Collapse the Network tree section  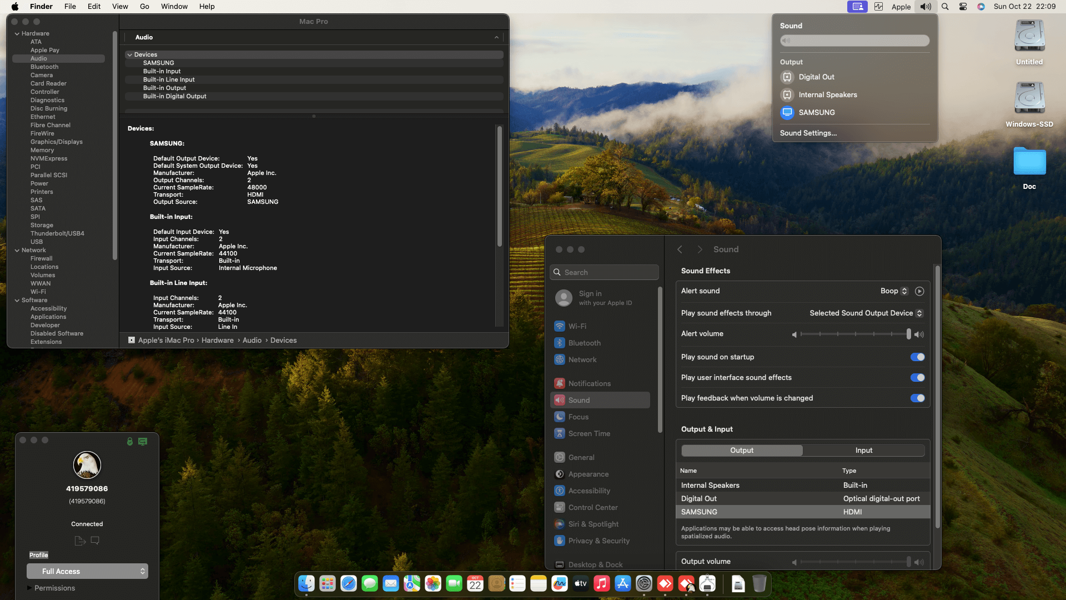(17, 251)
